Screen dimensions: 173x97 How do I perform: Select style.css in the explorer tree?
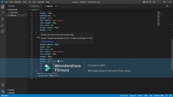tap(16, 15)
